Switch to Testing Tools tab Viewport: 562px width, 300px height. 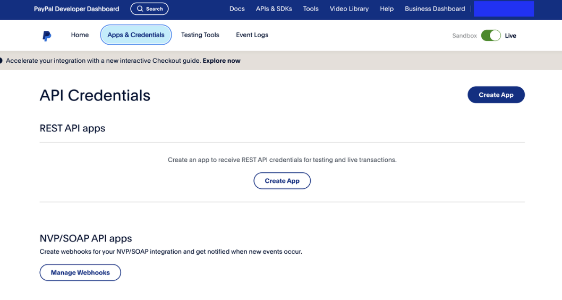tap(200, 35)
